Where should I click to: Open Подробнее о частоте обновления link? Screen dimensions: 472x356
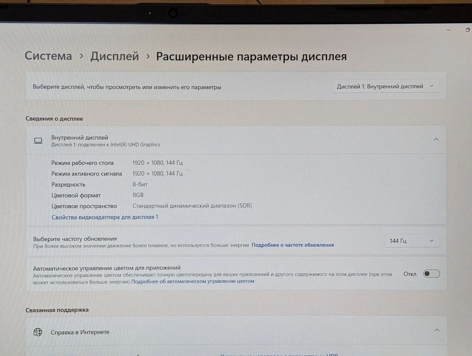tap(292, 245)
